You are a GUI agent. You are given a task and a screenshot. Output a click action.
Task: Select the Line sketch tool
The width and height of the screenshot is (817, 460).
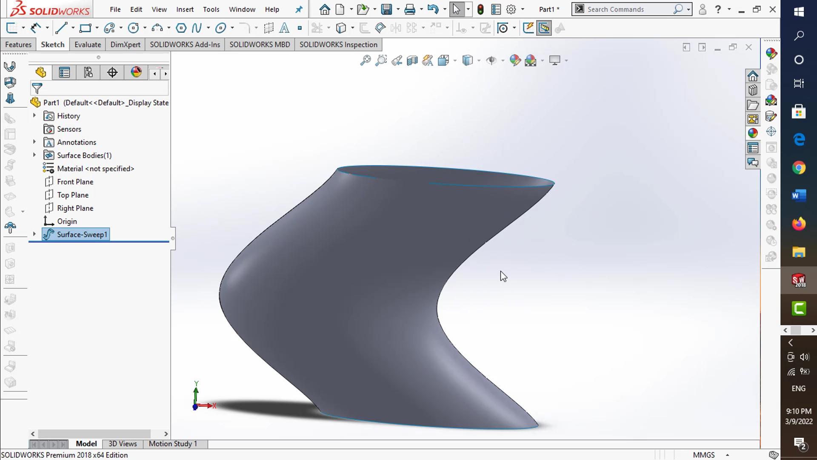61,28
